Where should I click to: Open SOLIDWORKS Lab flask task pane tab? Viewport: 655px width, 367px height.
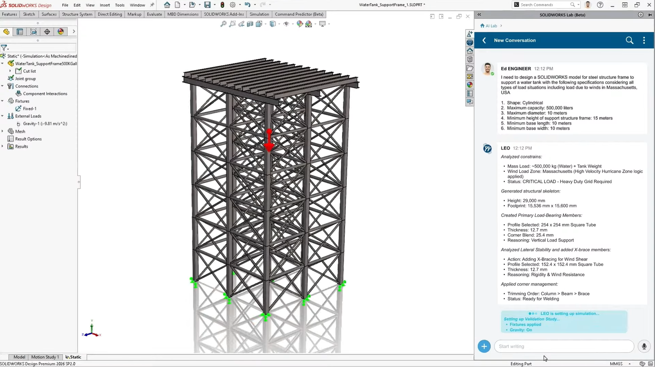[x=470, y=34]
